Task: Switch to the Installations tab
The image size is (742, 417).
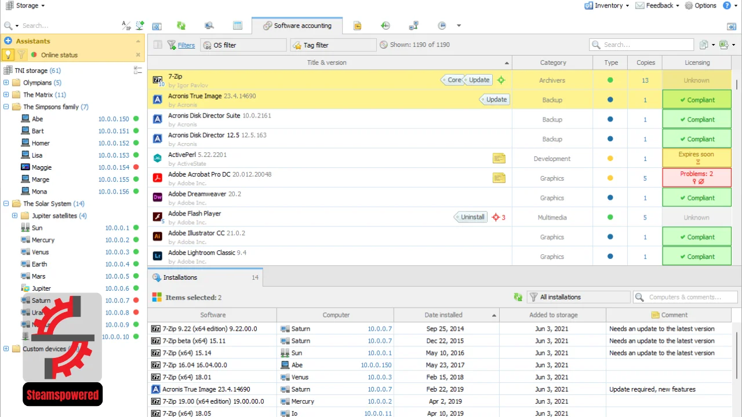Action: tap(205, 277)
